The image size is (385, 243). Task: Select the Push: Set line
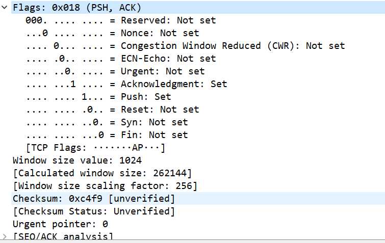pyautogui.click(x=98, y=97)
